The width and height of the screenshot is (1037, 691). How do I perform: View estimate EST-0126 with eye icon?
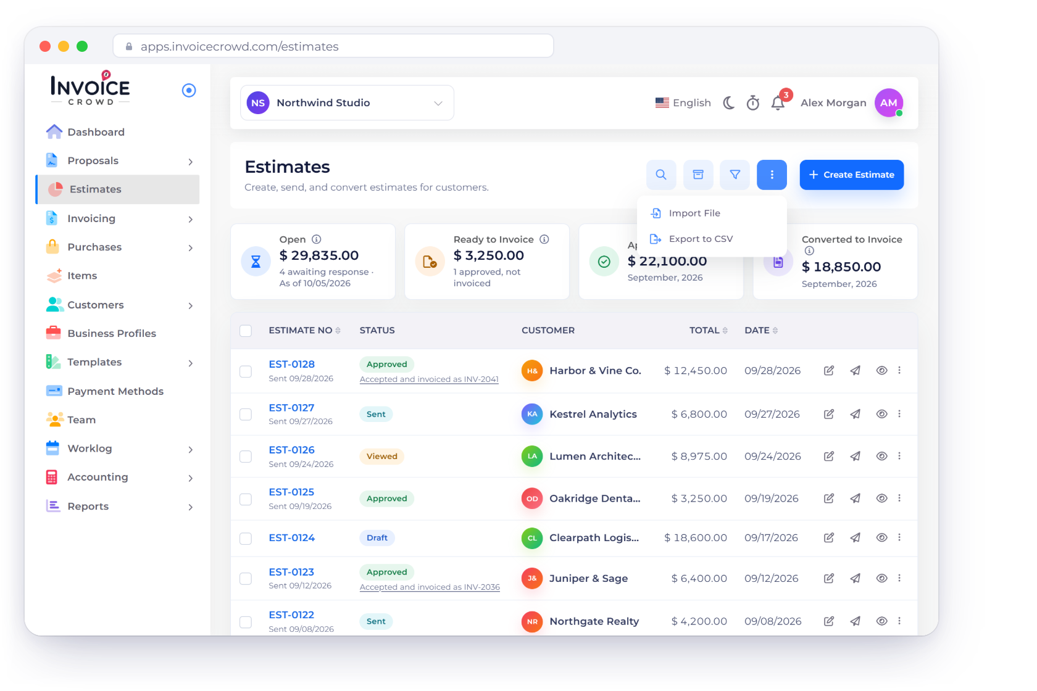coord(882,456)
